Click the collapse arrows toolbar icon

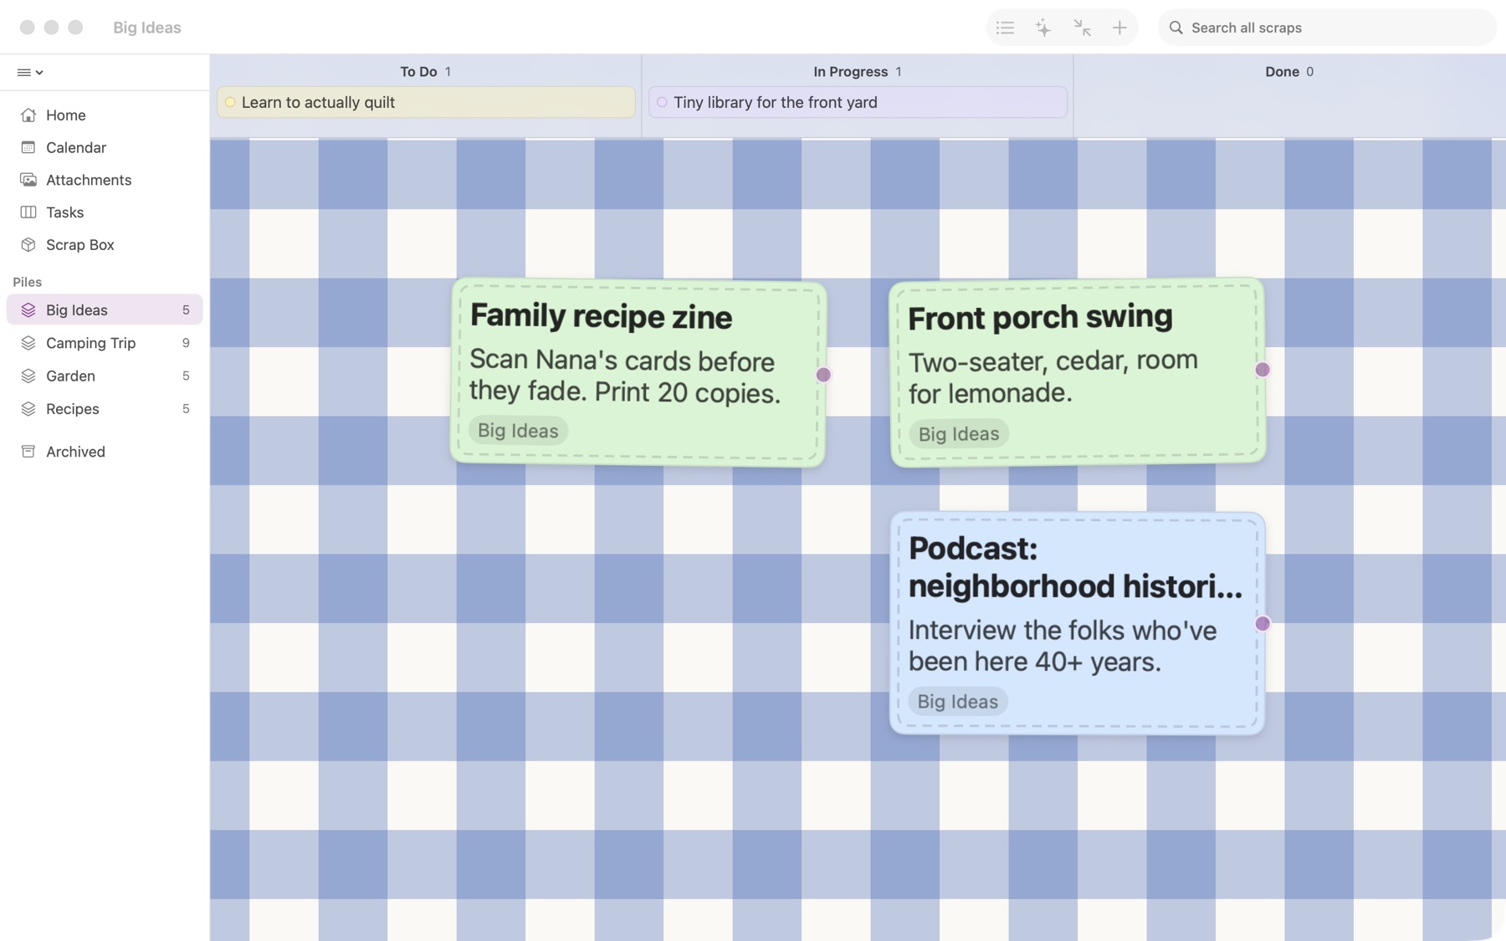coord(1082,28)
